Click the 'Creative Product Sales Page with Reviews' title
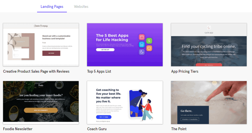 tap(36, 71)
